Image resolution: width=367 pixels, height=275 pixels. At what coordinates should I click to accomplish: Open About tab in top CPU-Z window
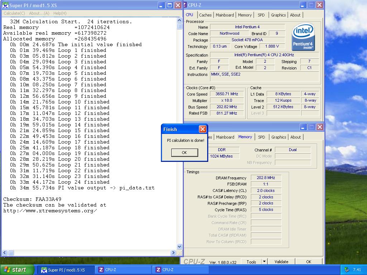click(x=295, y=15)
